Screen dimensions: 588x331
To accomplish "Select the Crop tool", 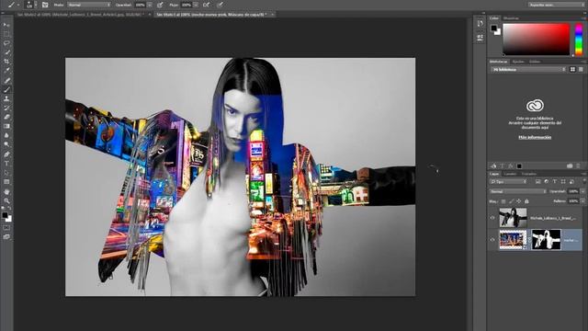I will tap(6, 62).
